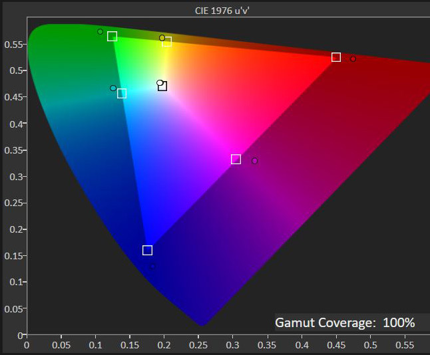
Task: Click the cyan measured circle marker
Action: [113, 88]
